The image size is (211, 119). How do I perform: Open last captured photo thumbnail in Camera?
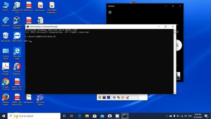pyautogui.click(x=178, y=76)
